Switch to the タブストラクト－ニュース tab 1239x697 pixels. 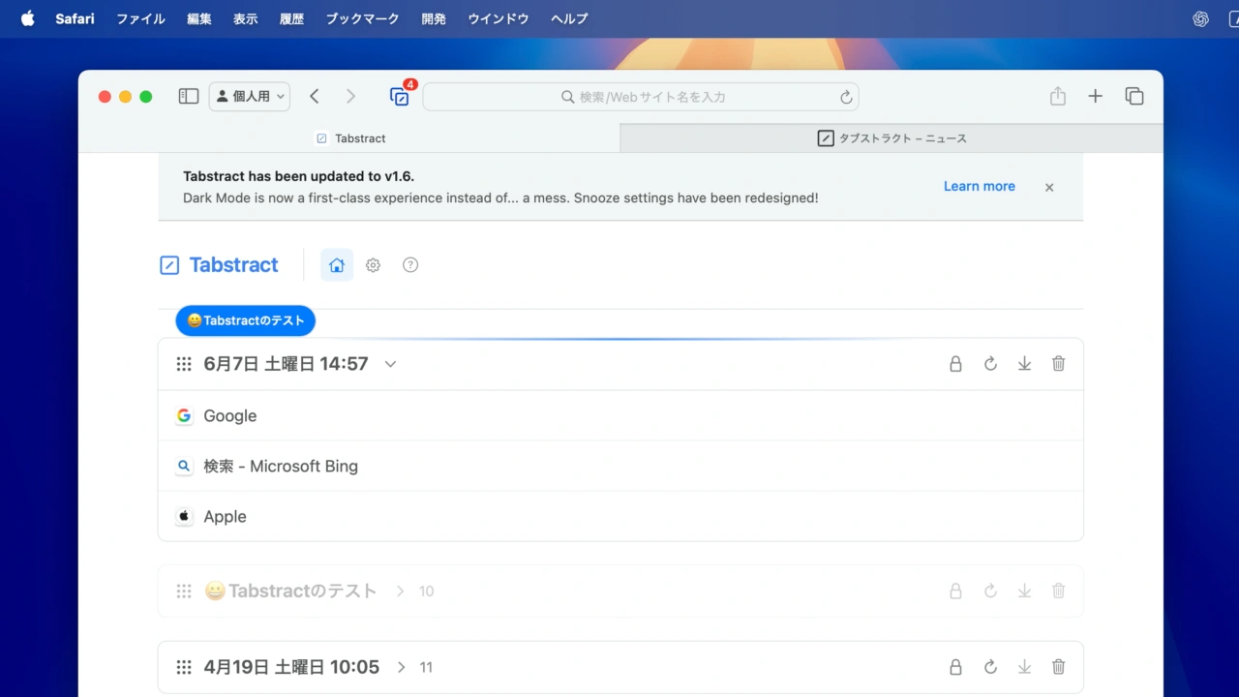(891, 137)
